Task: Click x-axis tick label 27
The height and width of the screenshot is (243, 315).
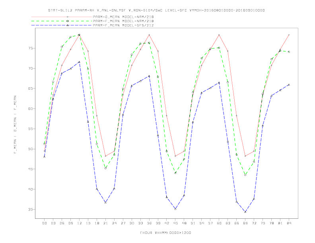Action: pos(123,223)
